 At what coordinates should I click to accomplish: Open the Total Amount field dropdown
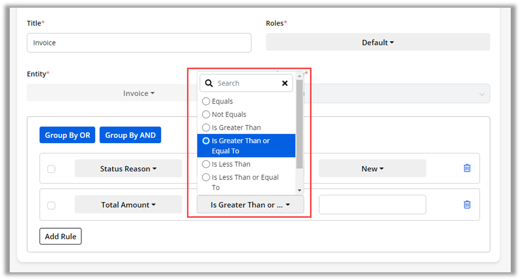point(128,205)
